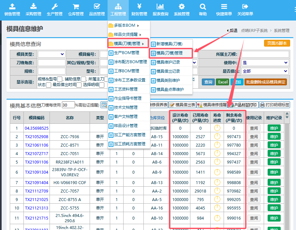
Task: Open the 仓库管理 cart icon
Action: point(76,7)
